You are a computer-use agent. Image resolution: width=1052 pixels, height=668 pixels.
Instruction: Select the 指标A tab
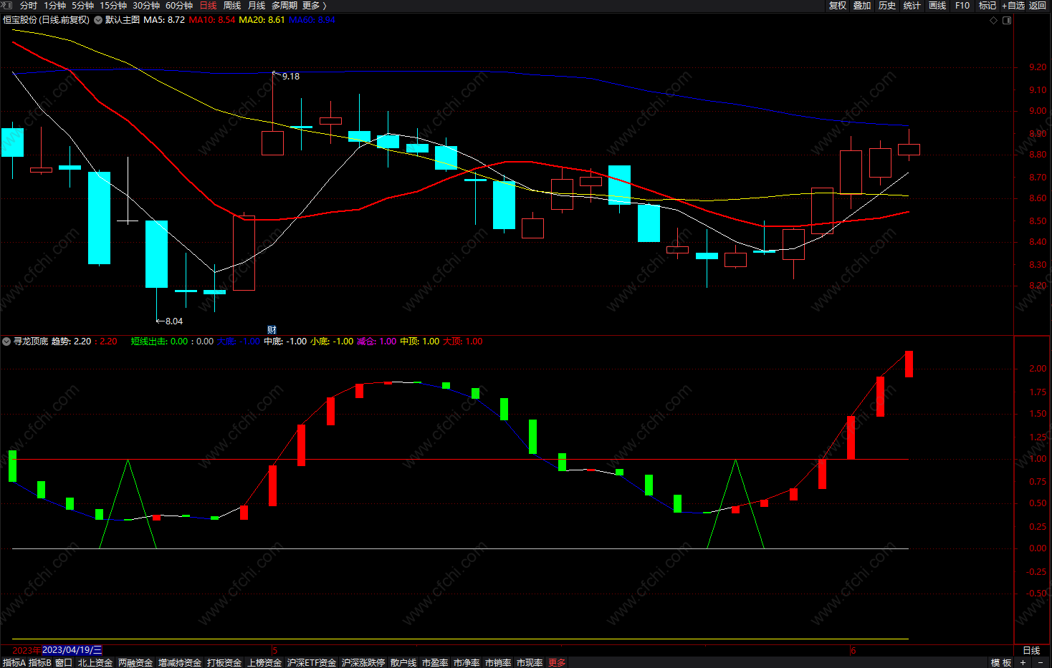14,663
